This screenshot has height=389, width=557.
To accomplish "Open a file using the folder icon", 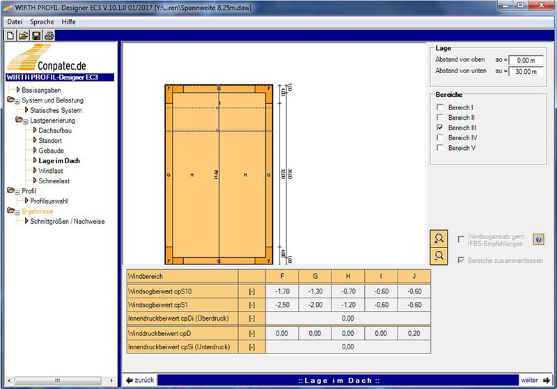I will point(23,36).
